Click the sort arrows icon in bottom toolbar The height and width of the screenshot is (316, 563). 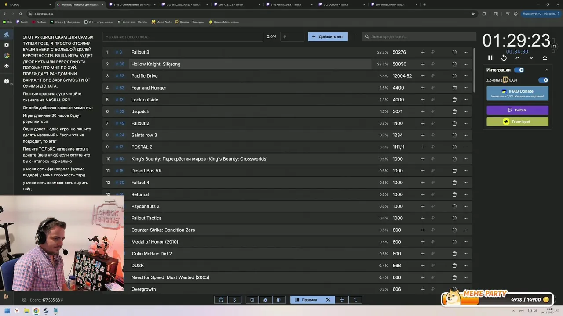pos(355,300)
